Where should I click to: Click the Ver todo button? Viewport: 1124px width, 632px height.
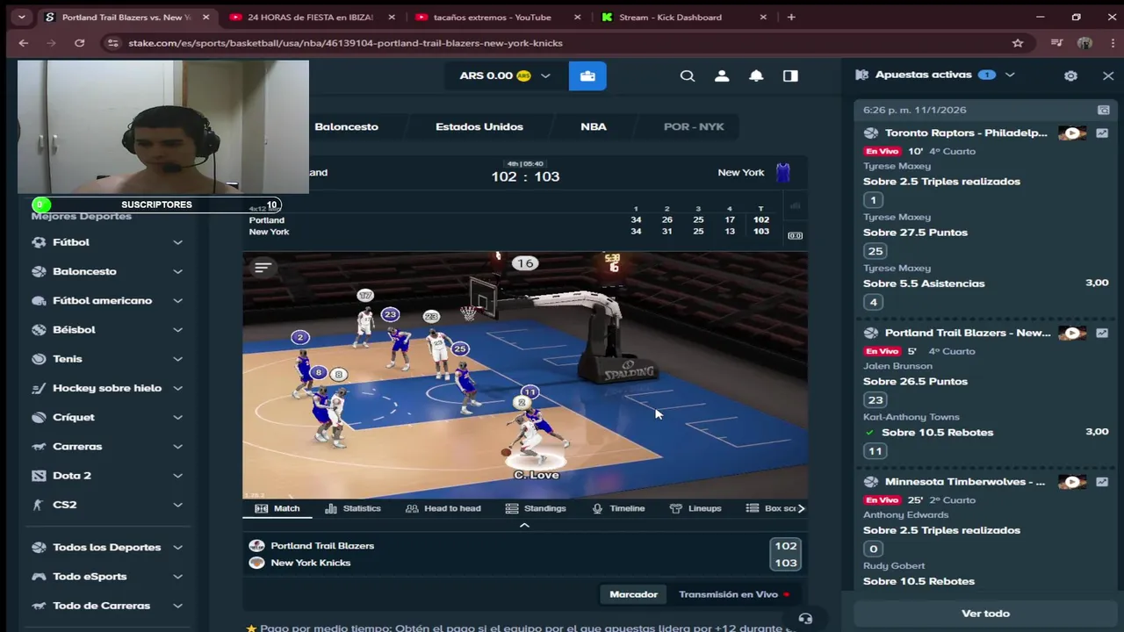[985, 614]
